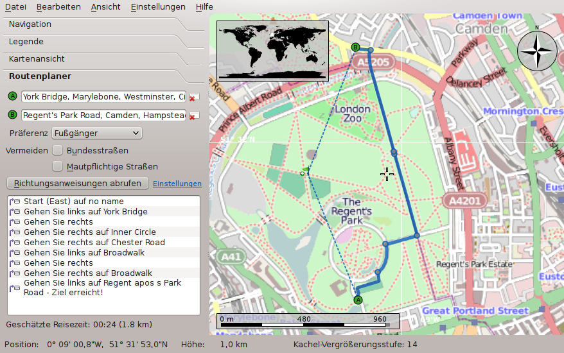Enable the Bundesstraßen avoid checkbox
Viewport: 564px width, 353px height.
tap(58, 150)
